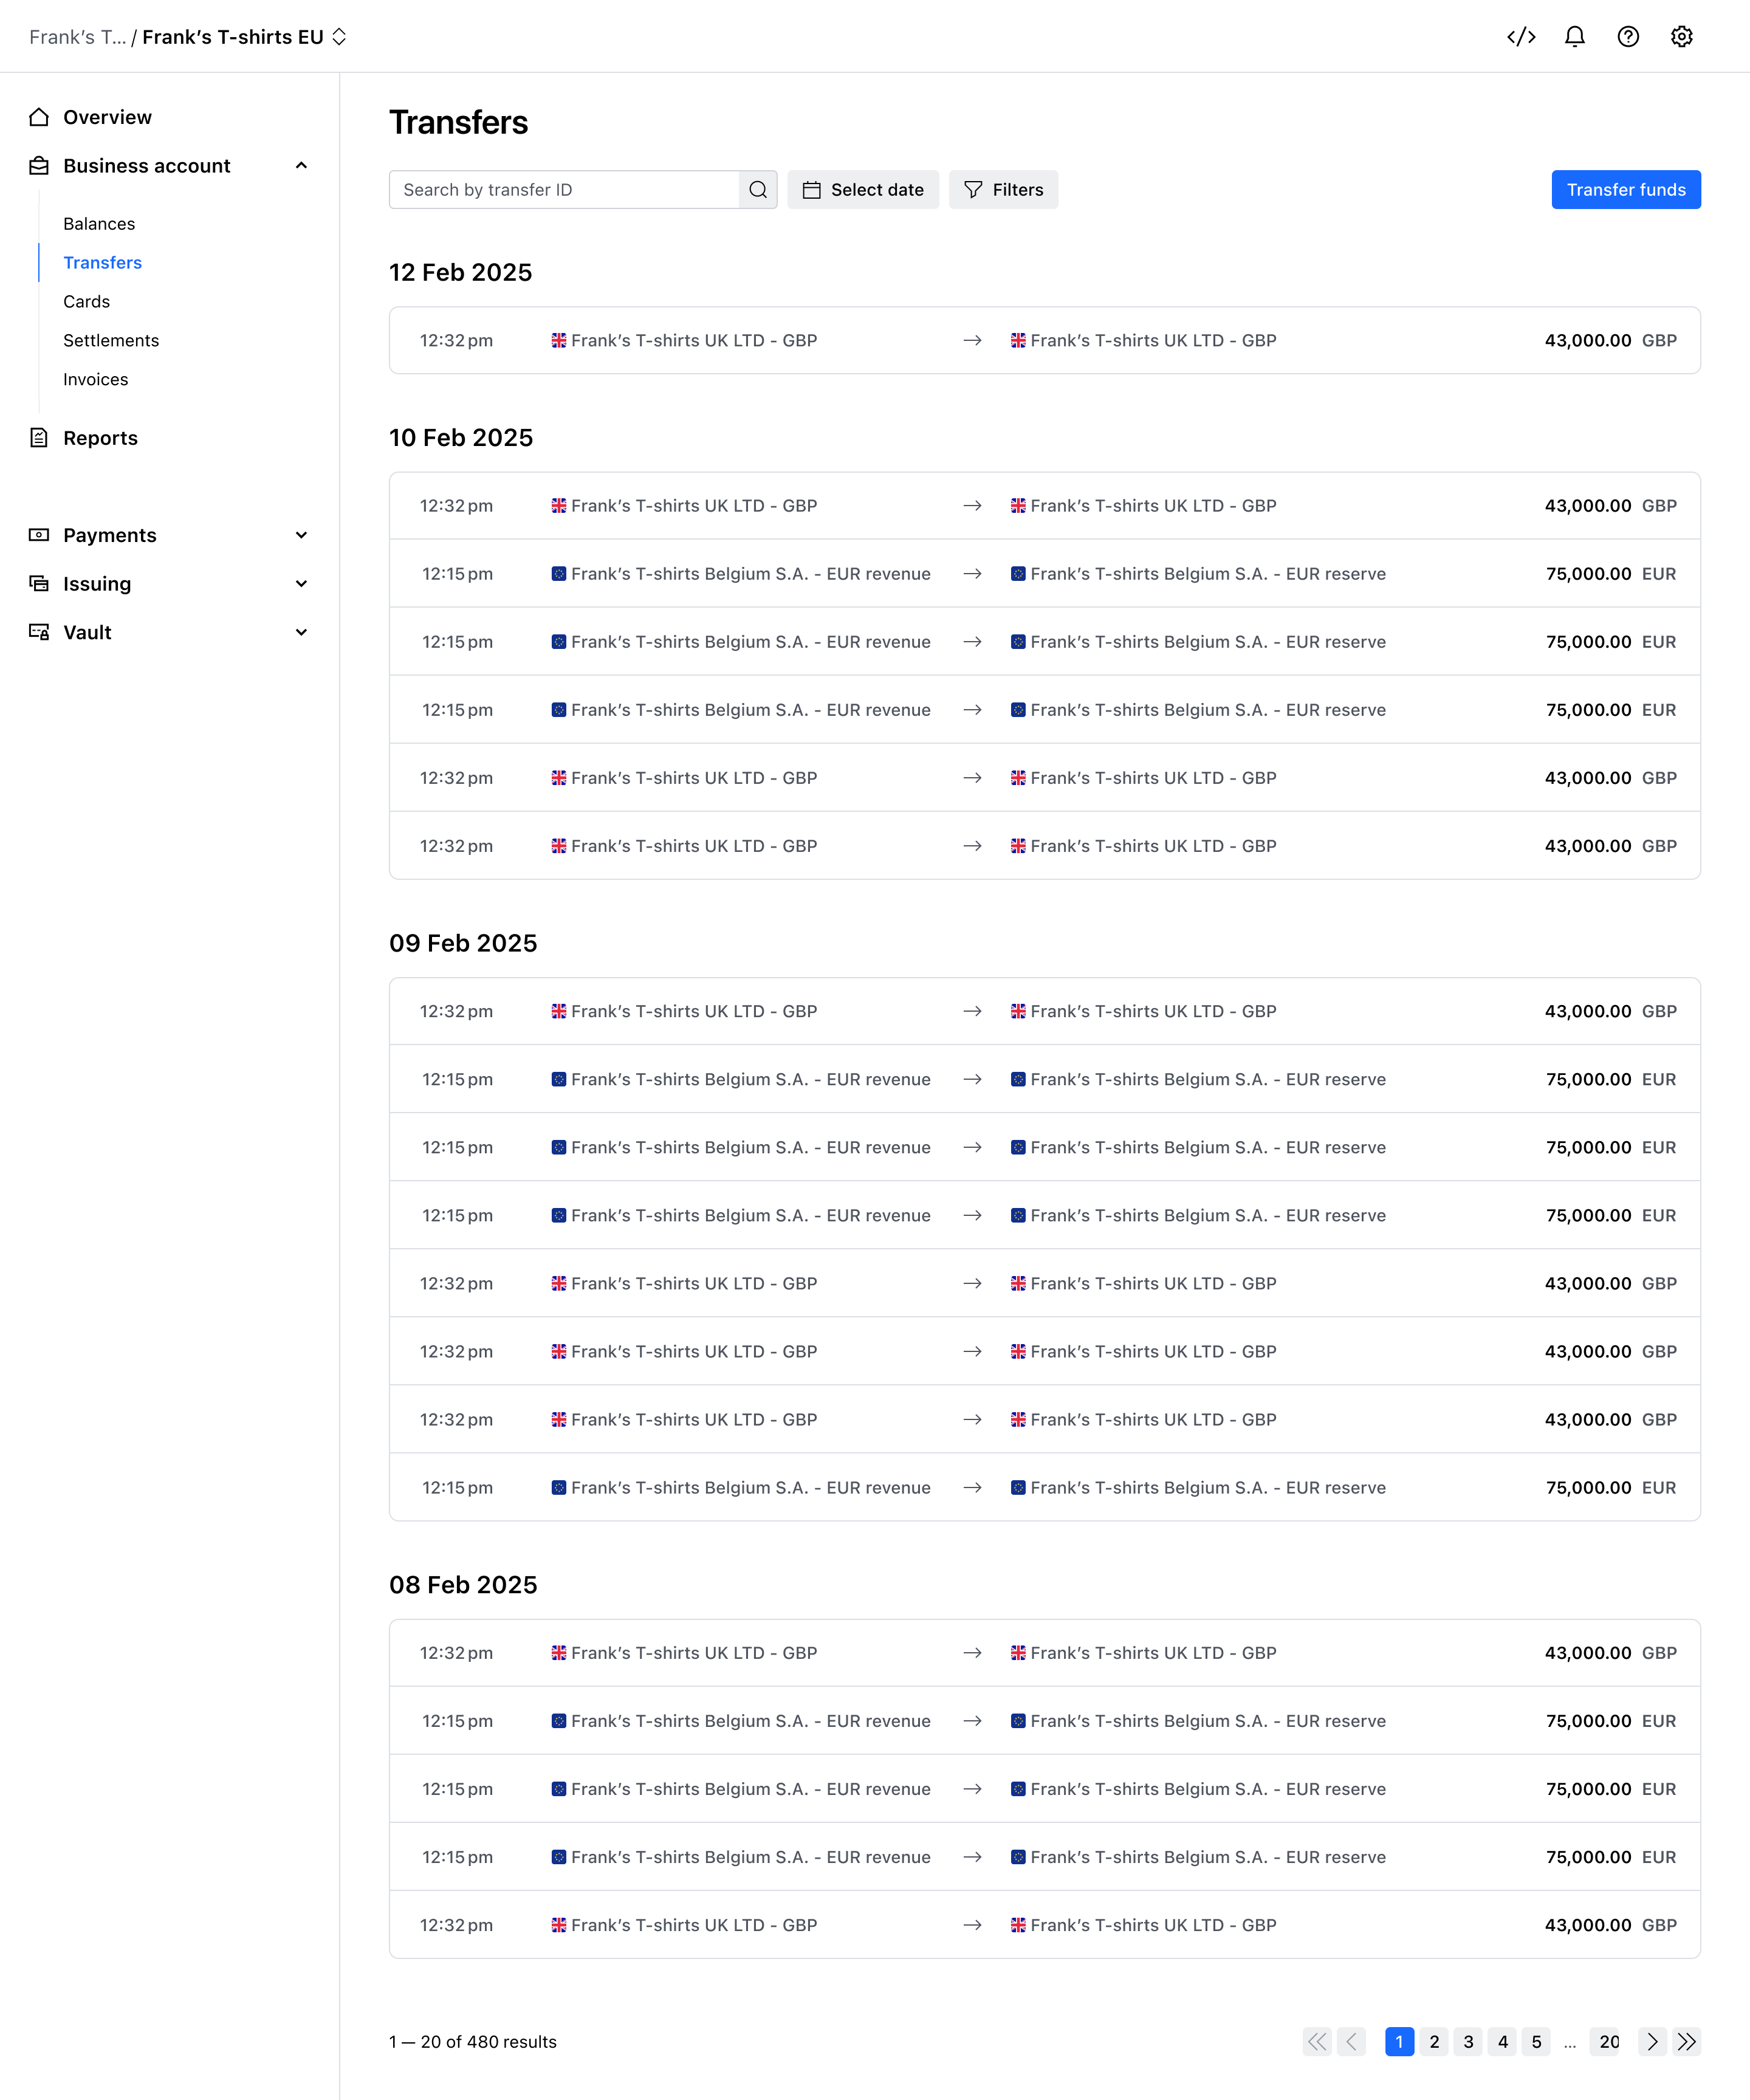Screen dimensions: 1750x2100
Task: Open notifications bell
Action: [1575, 37]
